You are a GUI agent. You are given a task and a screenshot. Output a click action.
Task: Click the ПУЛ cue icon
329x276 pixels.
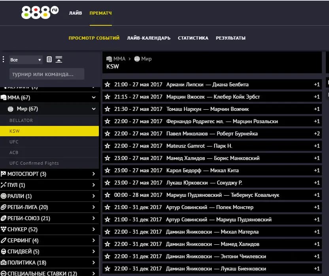pyautogui.click(x=3, y=185)
